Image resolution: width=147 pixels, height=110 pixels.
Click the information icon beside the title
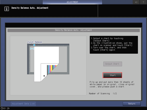point(7,9)
